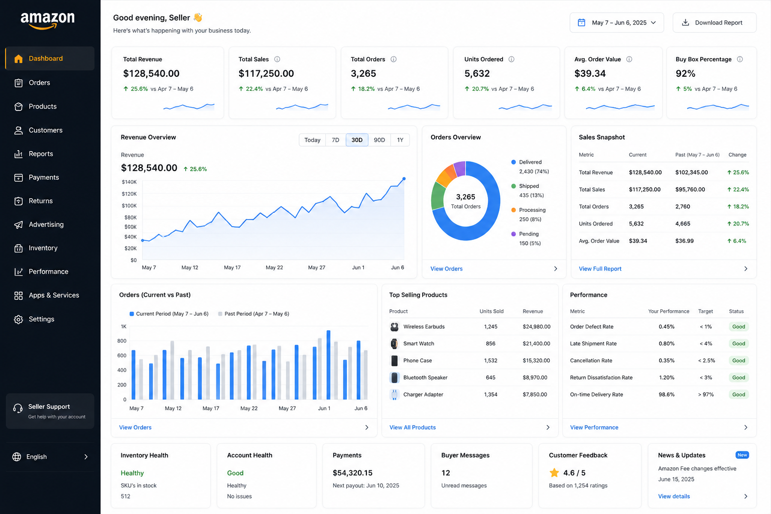Viewport: 771px width, 514px height.
Task: Click info icon next to Buy Box Percentage
Action: [x=740, y=59]
